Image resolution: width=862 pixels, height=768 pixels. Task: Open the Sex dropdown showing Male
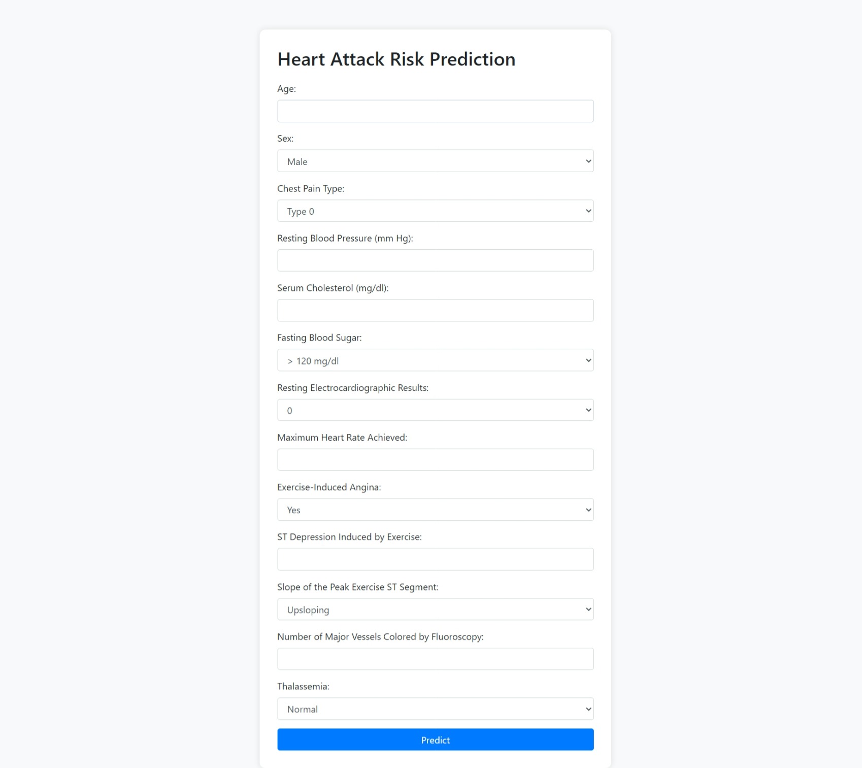[435, 161]
